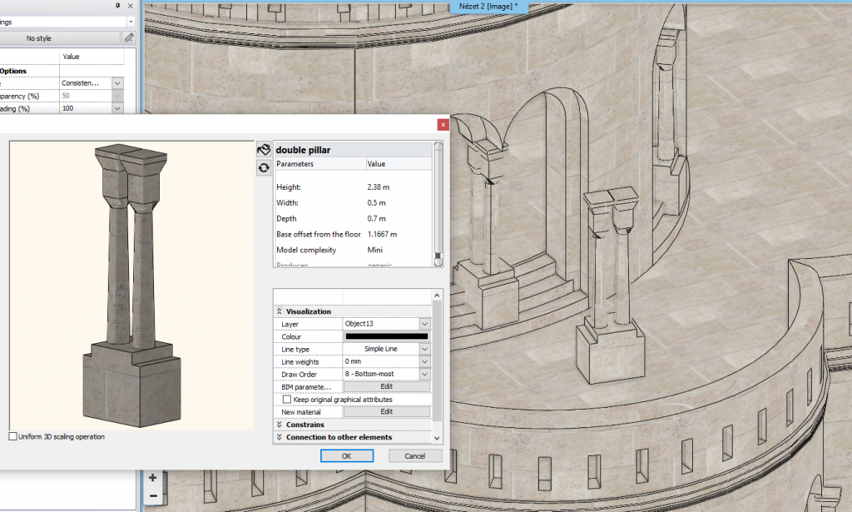Pin the left properties panel

pos(117,6)
